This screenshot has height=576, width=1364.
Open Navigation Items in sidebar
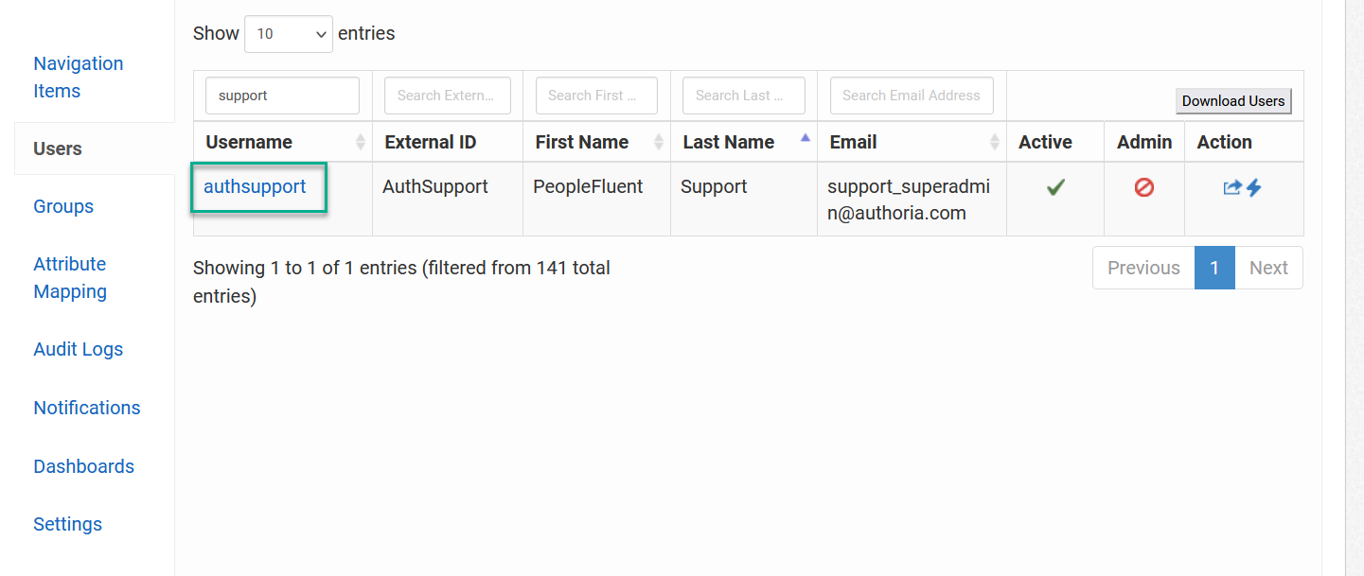(x=79, y=78)
